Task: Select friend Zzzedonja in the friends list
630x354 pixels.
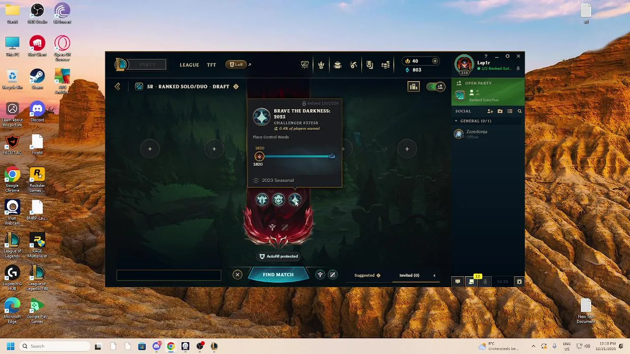Action: pos(487,134)
